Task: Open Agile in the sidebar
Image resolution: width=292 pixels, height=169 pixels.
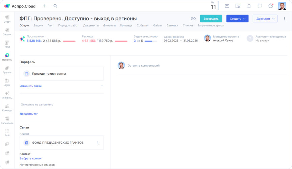Action: point(7,82)
